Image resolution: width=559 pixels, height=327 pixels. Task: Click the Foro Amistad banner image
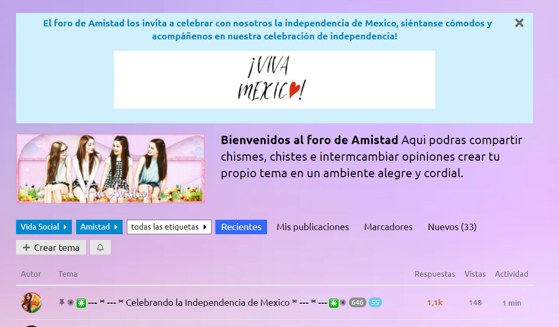point(111,168)
